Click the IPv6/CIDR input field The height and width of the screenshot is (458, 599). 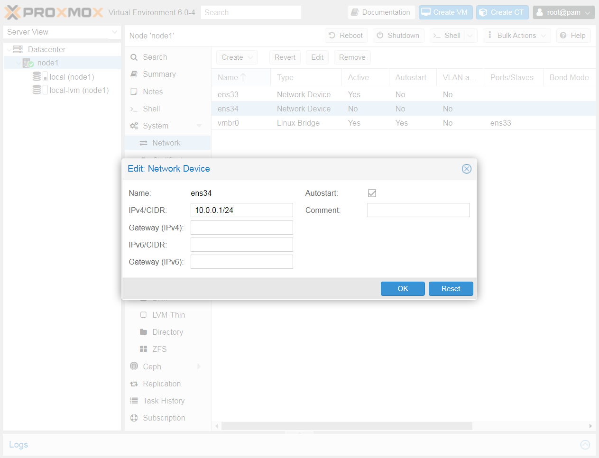pyautogui.click(x=242, y=245)
